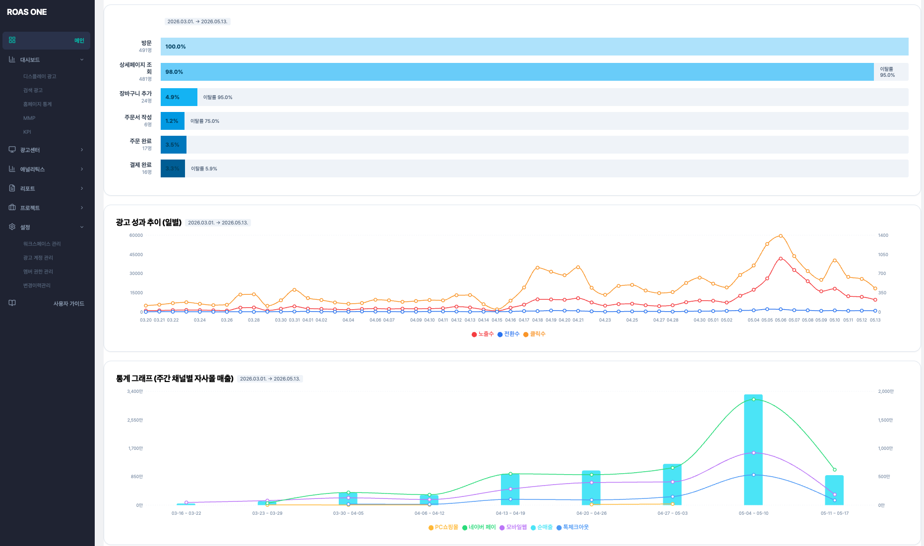Click the 프로젝트 briefcase icon
The image size is (924, 546).
[x=12, y=208]
